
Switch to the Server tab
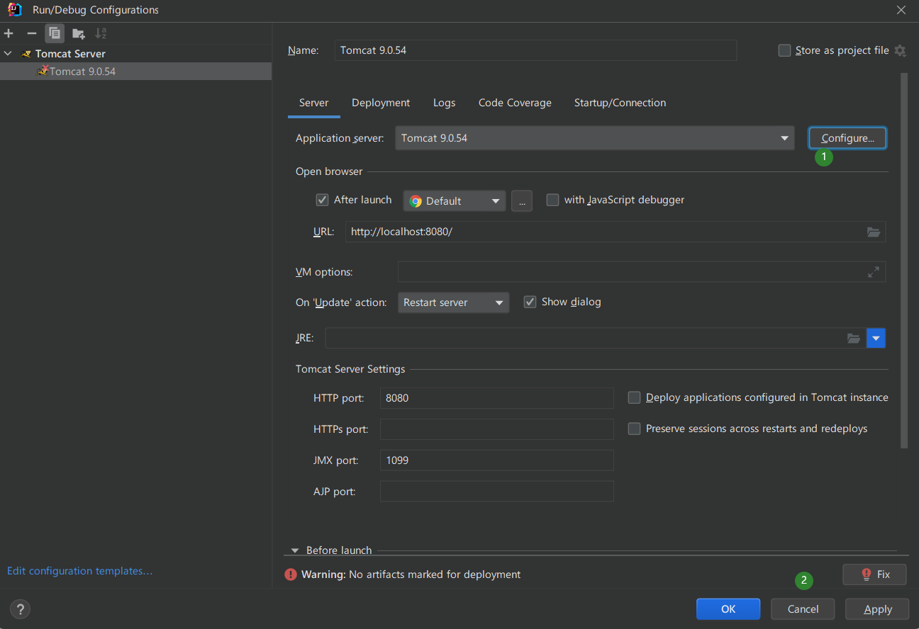(x=314, y=103)
